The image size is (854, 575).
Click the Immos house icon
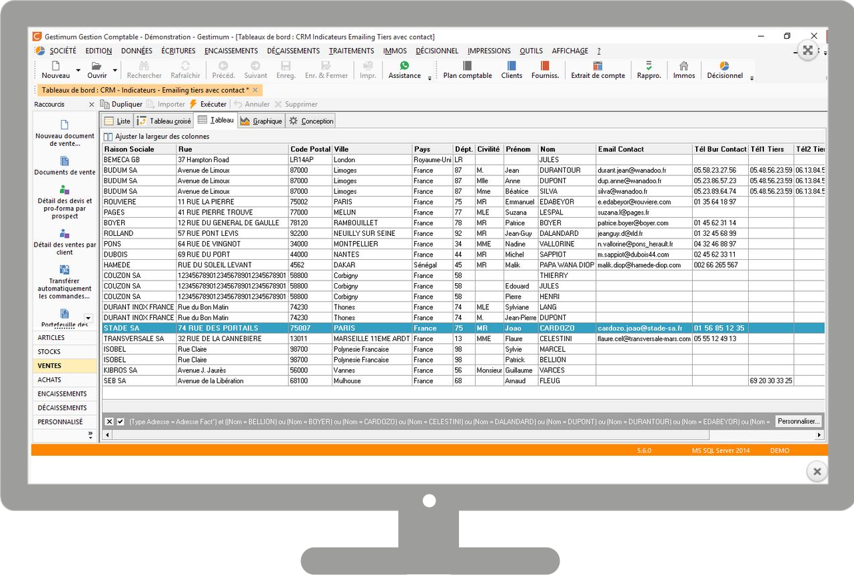coord(683,66)
